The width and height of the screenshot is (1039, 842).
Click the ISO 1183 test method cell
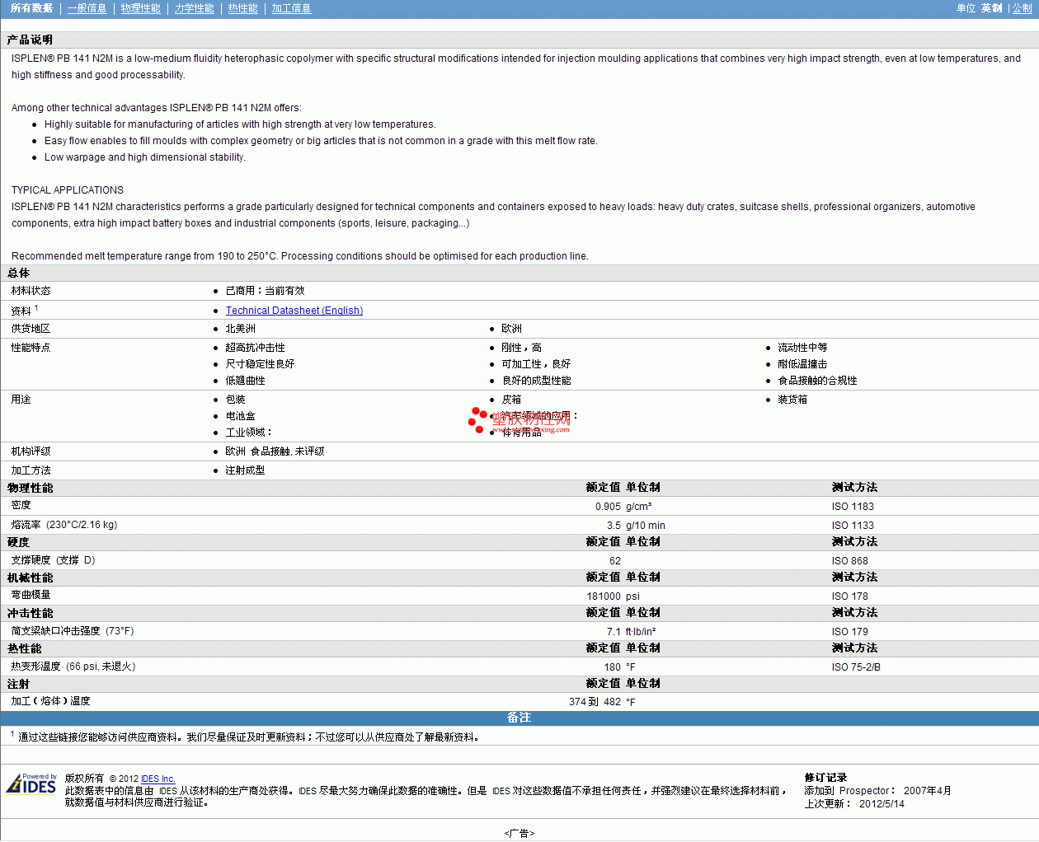click(852, 507)
